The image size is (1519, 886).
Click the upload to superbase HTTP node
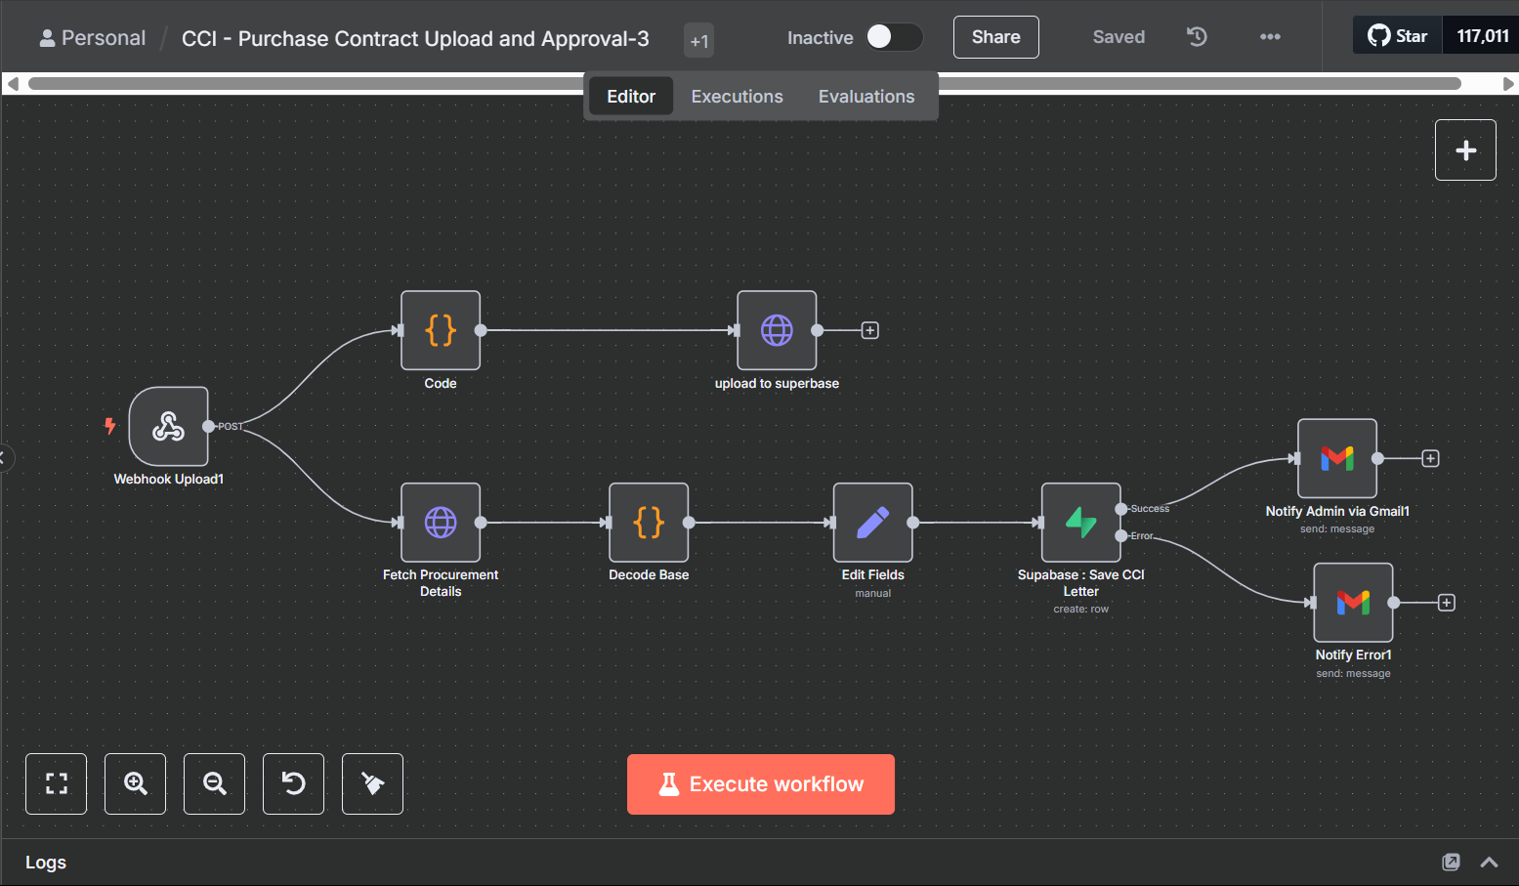coord(777,330)
